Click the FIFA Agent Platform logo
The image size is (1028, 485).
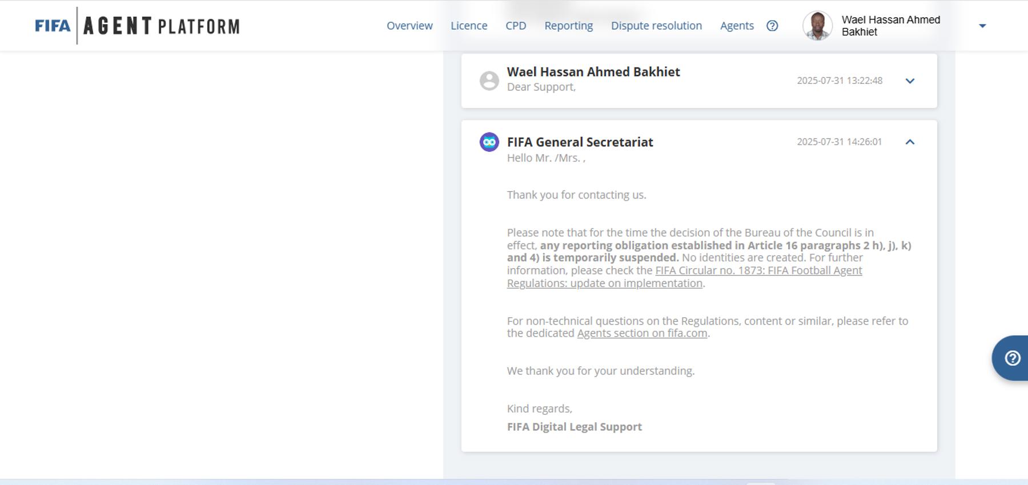[137, 26]
